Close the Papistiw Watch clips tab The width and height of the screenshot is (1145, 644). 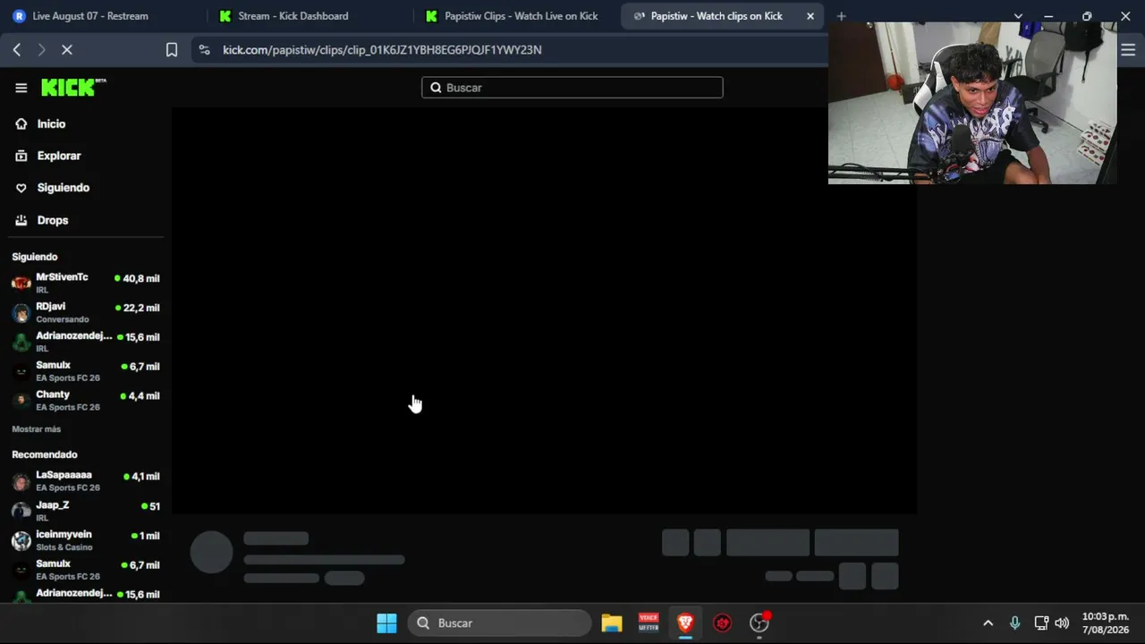(810, 16)
